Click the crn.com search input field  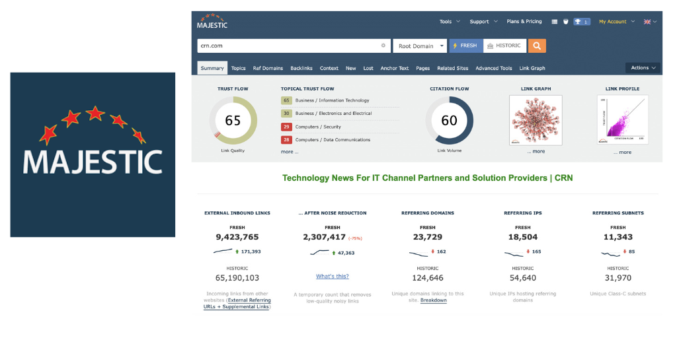pos(294,46)
